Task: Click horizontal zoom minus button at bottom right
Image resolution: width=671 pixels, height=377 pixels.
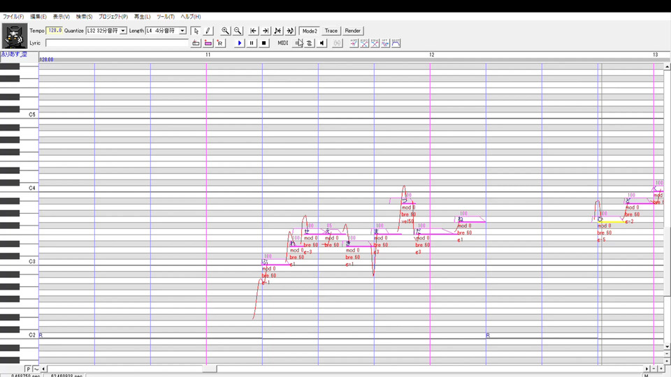Action: pyautogui.click(x=654, y=369)
